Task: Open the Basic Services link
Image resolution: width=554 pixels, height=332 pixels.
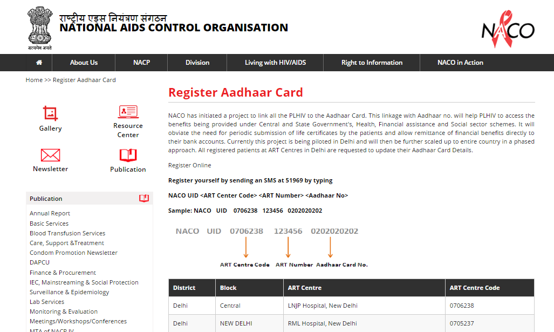Action: (x=49, y=223)
